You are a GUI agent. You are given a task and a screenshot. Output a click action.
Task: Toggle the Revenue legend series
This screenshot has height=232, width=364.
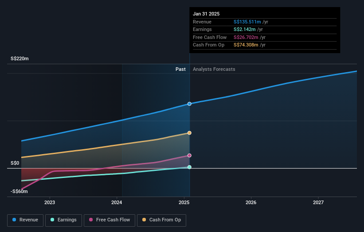(x=25, y=220)
